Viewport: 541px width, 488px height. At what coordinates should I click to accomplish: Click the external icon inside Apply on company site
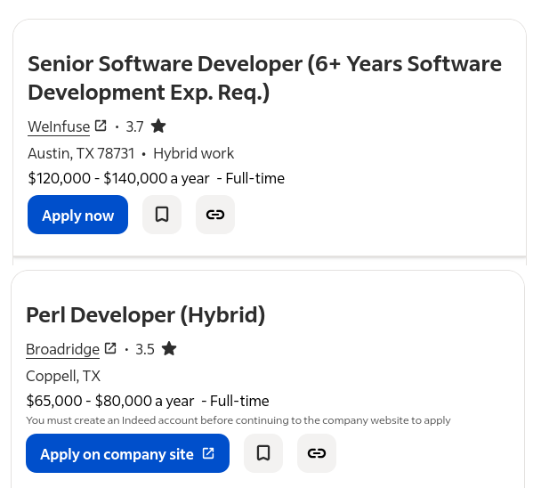click(208, 453)
